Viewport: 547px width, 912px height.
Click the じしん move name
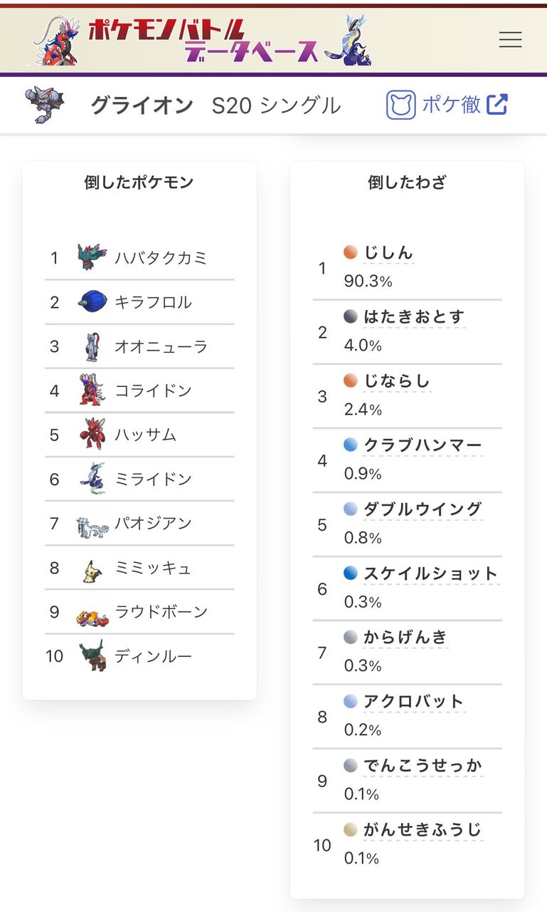pos(388,252)
